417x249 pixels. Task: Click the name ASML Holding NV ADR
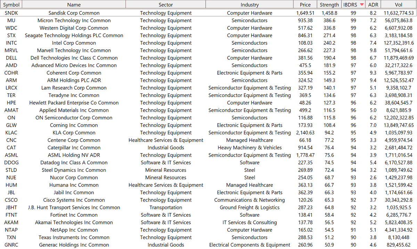[x=74, y=155]
